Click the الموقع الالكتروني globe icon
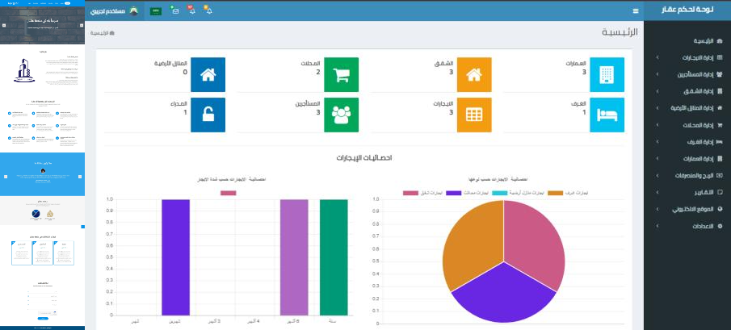 (x=720, y=209)
